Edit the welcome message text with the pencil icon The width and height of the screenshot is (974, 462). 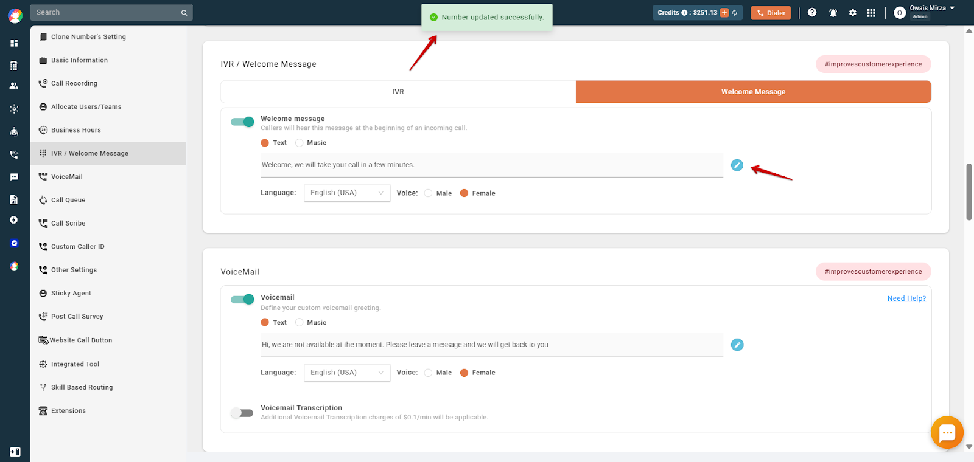pyautogui.click(x=737, y=165)
